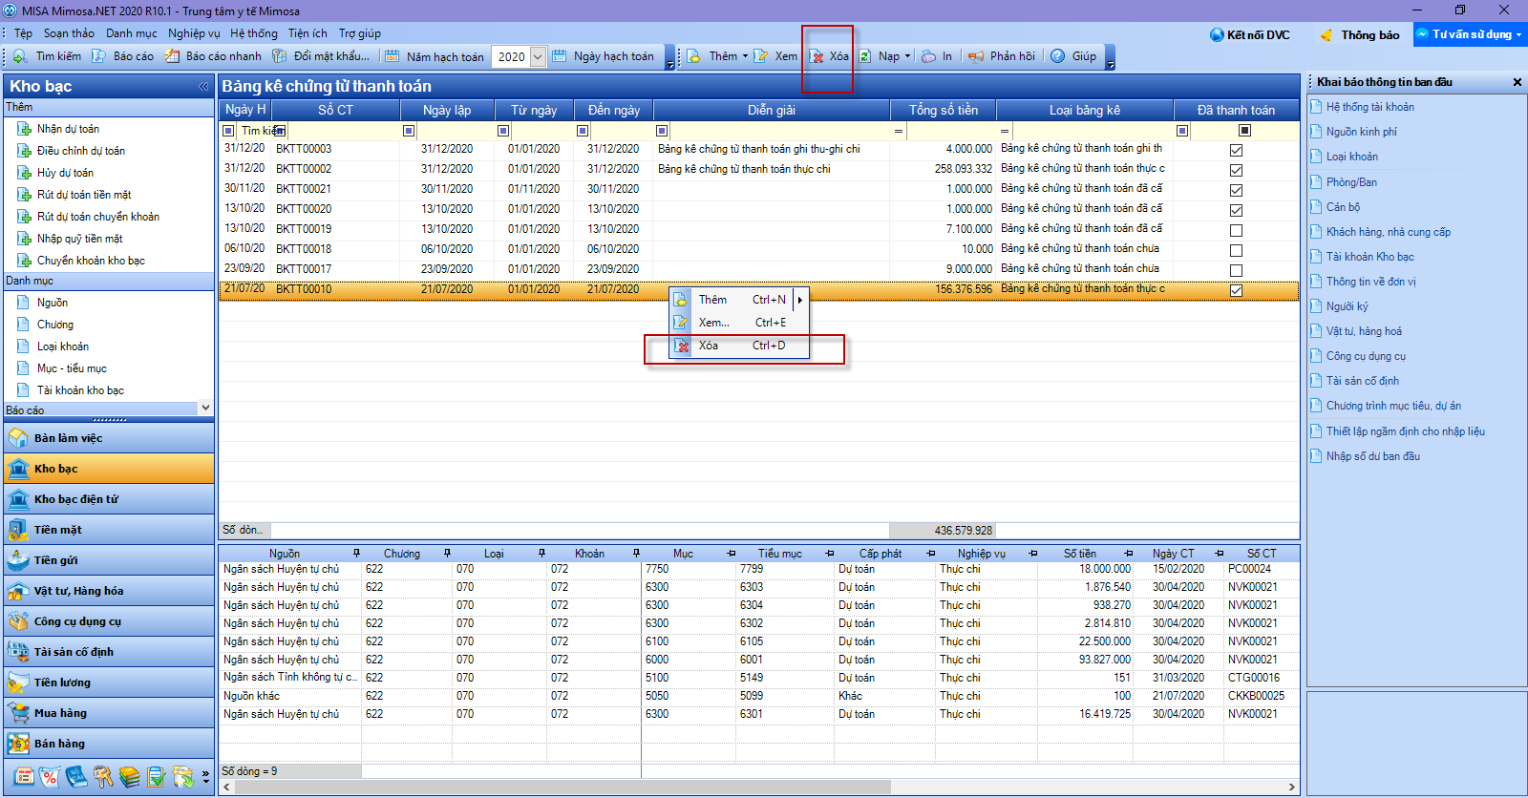Click the scroll right arrow of detail grid
Screen dimensions: 1528x798
tap(1291, 787)
